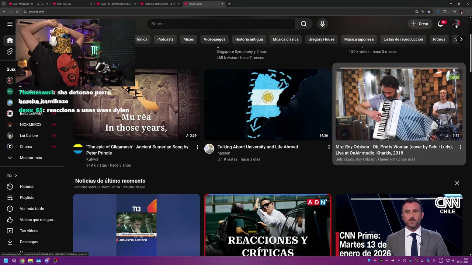Open the notifications bell

point(440,24)
